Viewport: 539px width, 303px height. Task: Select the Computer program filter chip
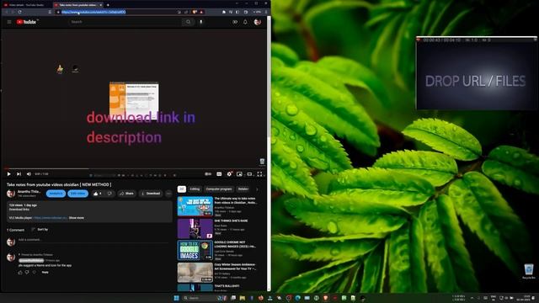click(219, 189)
